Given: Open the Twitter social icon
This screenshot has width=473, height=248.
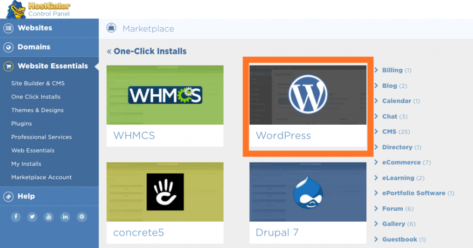Looking at the screenshot, I should pos(32,217).
